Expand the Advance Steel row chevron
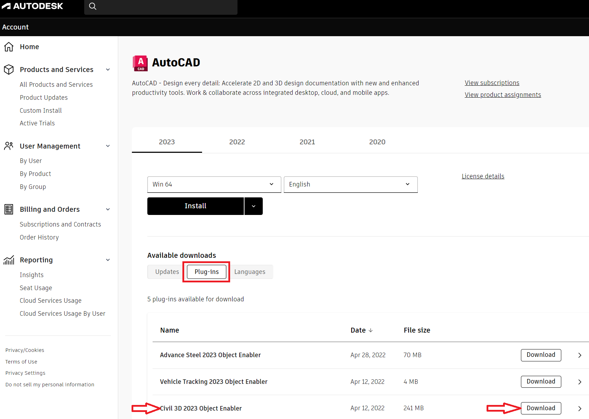Screen dimensions: 589x419 pyautogui.click(x=579, y=355)
